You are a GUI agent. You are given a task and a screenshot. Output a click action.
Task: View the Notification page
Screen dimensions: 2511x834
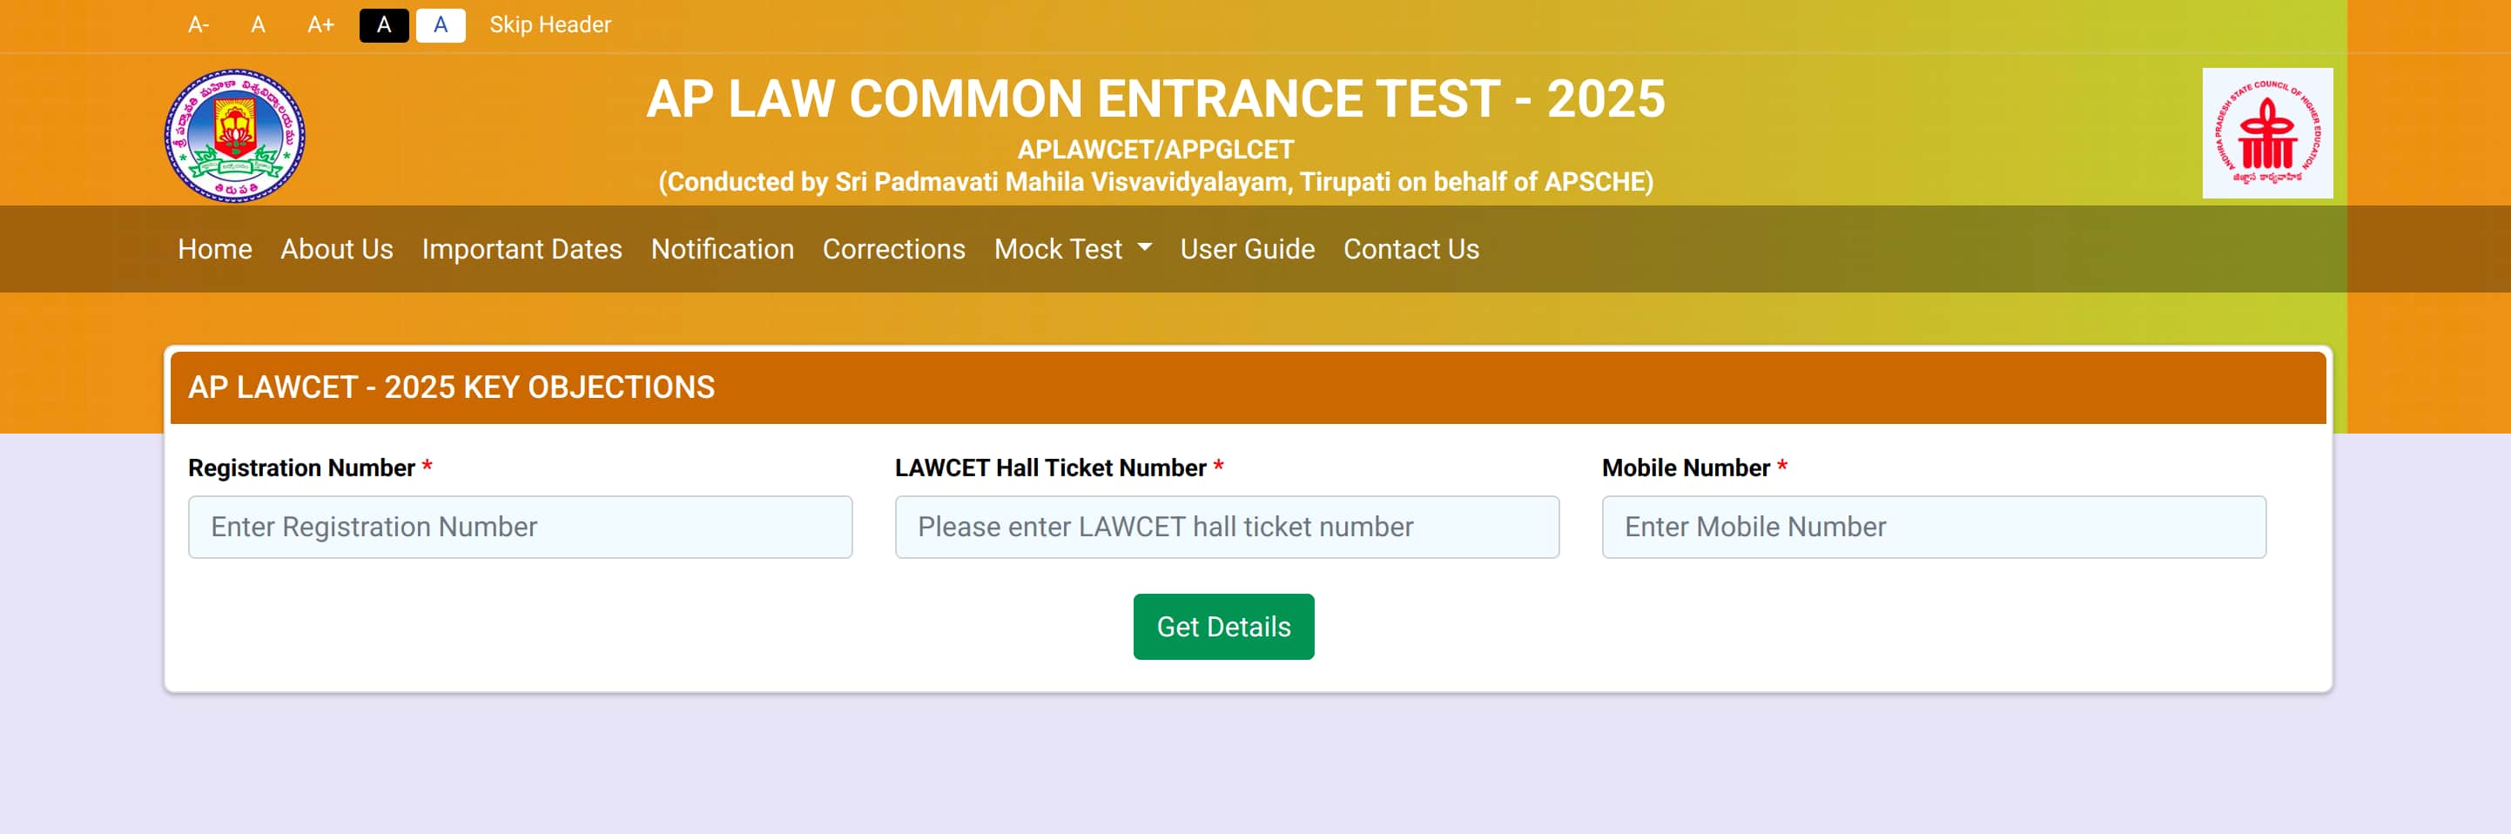723,250
